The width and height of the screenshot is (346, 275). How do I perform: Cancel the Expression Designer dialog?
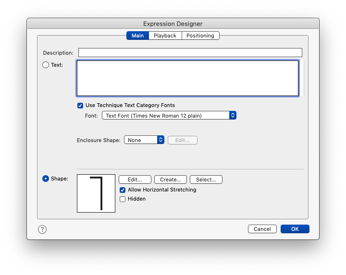(262, 229)
